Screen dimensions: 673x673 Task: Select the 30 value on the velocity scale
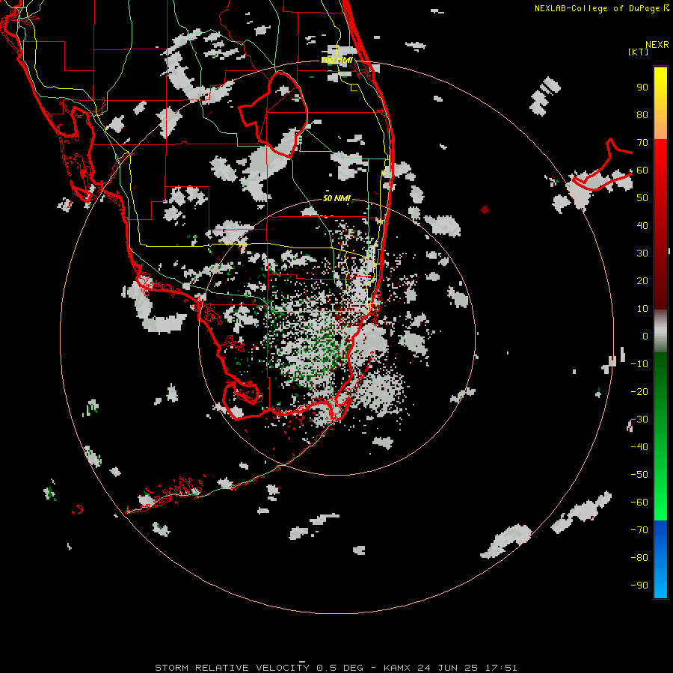pos(642,253)
